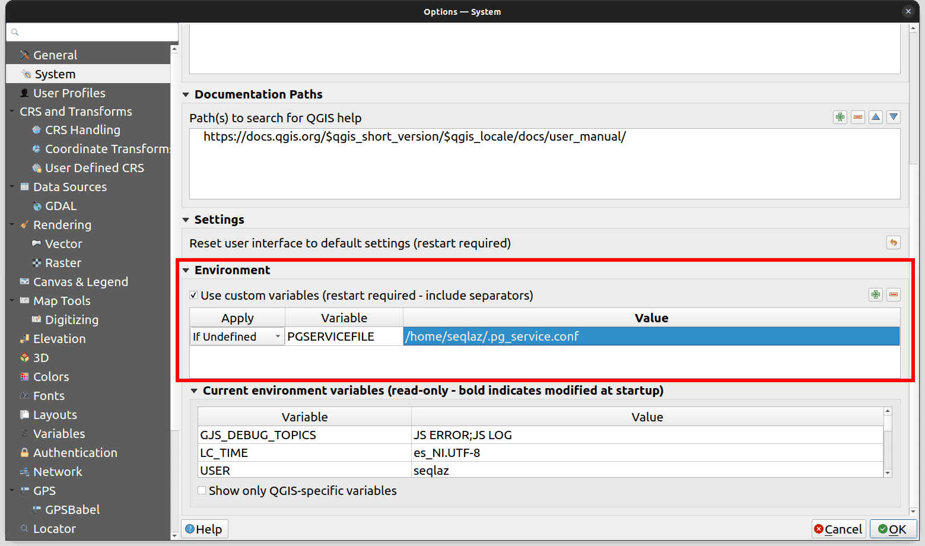Move documentation path up
Image resolution: width=925 pixels, height=546 pixels.
[876, 117]
